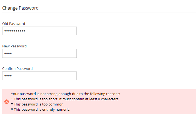Click the masked dots in Old Password

(15, 31)
